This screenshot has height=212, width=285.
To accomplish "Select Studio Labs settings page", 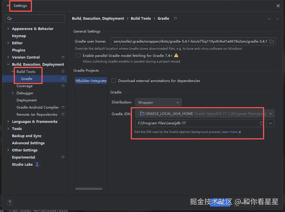I will (x=22, y=164).
